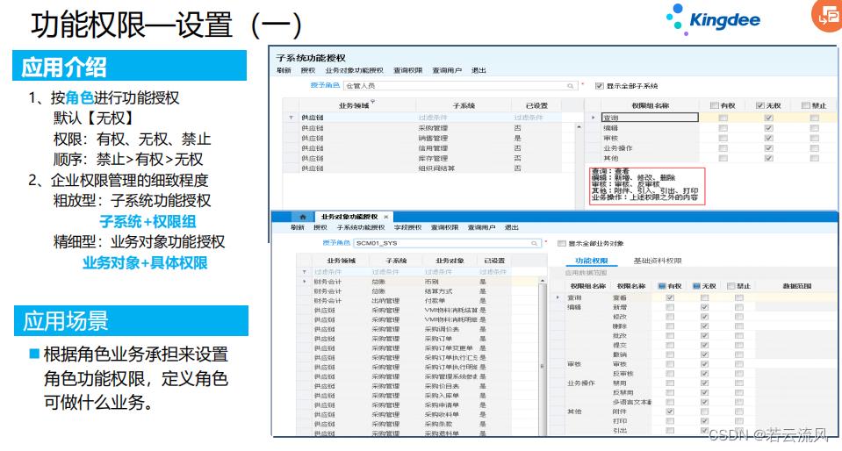This screenshot has height=451, width=842.
Task: Uncheck 有权 for the 查看 permission
Action: 670,297
